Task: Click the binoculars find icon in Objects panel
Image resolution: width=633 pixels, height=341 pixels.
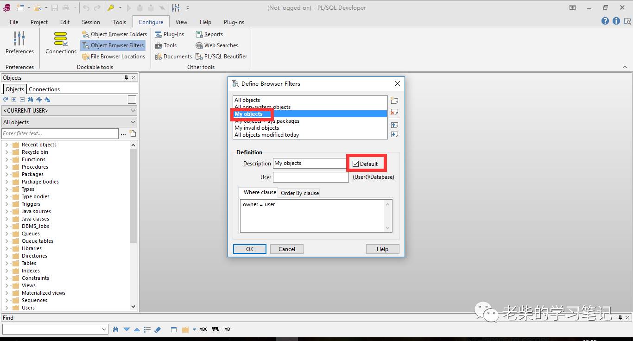Action: (x=31, y=100)
